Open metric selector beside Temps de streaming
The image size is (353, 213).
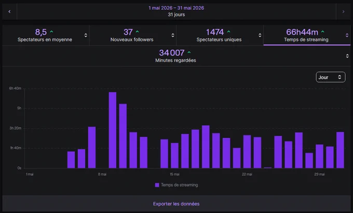pos(347,35)
